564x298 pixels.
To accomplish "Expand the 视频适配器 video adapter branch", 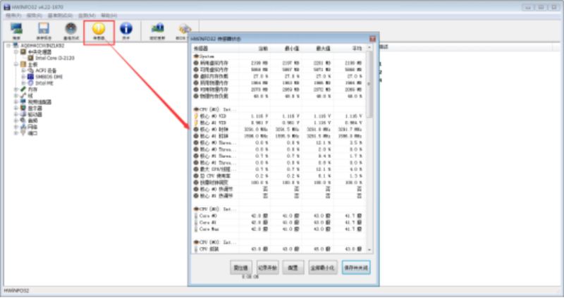I will 16,101.
